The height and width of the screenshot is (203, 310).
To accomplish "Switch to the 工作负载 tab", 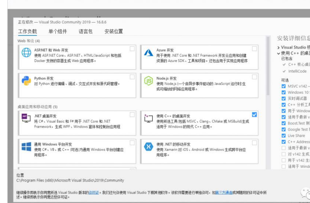I will pos(27,31).
